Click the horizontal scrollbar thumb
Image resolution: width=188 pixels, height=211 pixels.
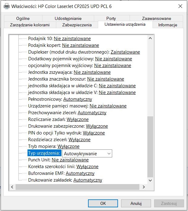point(77,187)
